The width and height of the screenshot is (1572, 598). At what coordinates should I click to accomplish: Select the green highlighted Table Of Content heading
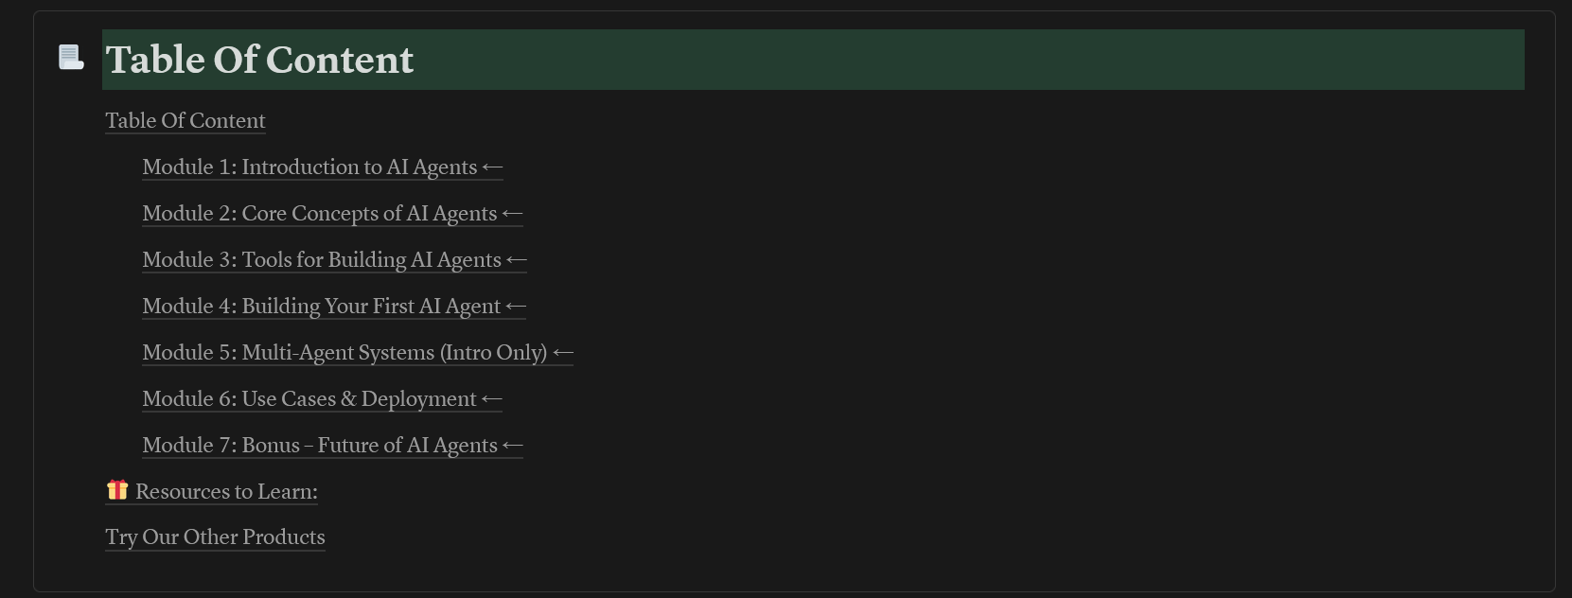click(813, 60)
